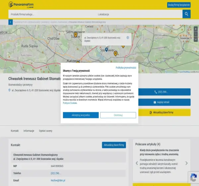Open the reCAPTCHA badge
The image size is (199, 186).
coord(193,177)
